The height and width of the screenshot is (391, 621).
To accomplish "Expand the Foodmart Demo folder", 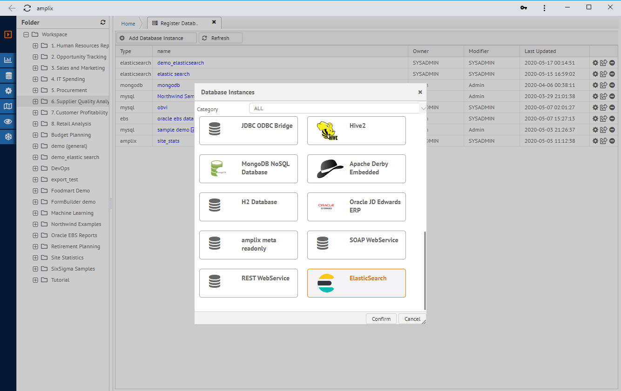I will click(x=35, y=191).
